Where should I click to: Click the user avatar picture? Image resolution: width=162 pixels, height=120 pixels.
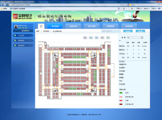(x=16, y=27)
